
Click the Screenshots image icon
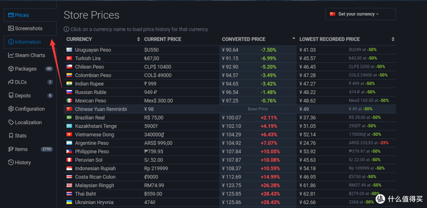[11, 29]
